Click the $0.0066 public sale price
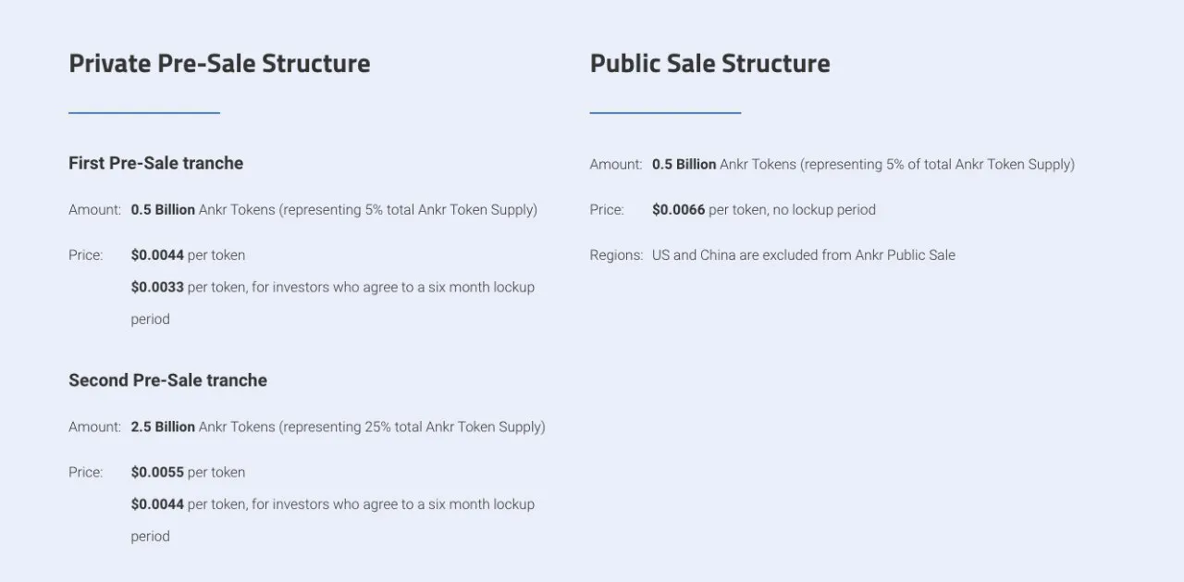Screen dimensions: 1184x582 pyautogui.click(x=678, y=210)
